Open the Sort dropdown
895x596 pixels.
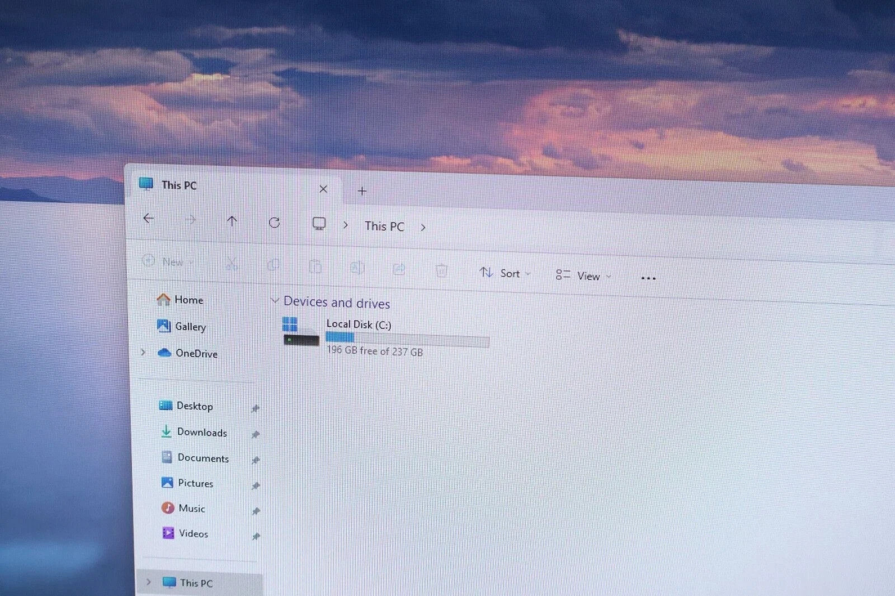(505, 273)
